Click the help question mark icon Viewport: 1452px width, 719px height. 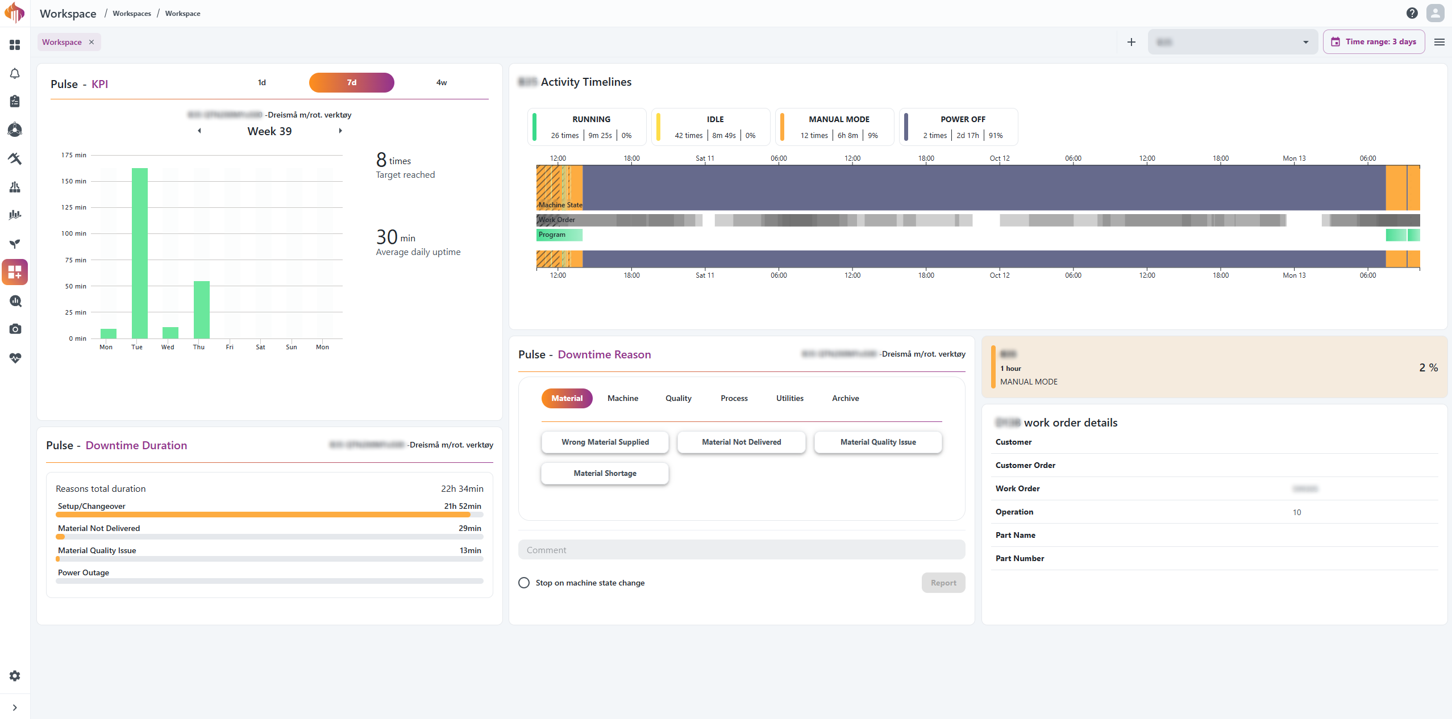click(1412, 13)
